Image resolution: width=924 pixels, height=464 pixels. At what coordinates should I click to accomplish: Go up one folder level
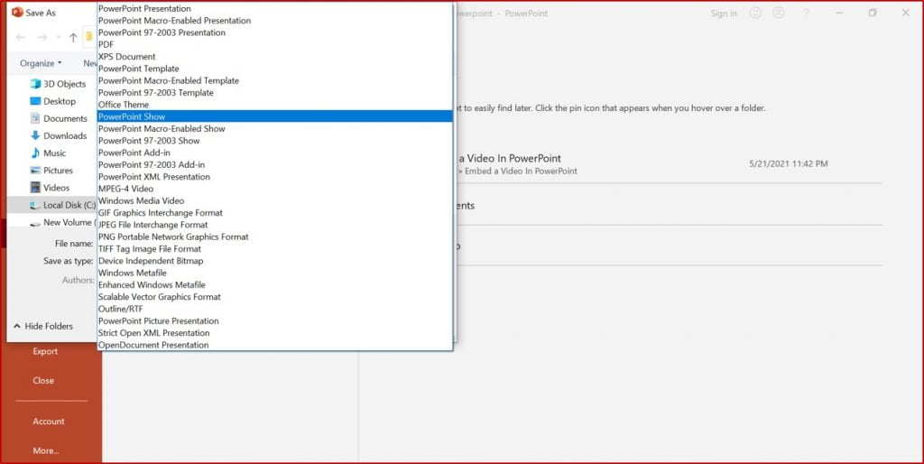click(x=73, y=37)
